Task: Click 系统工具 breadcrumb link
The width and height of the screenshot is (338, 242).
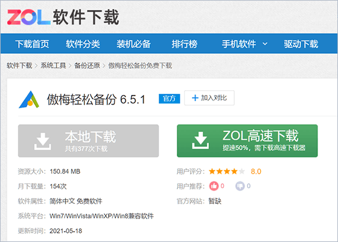Action: pos(53,65)
